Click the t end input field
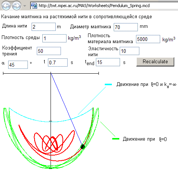The image size is (178, 173). point(108,62)
